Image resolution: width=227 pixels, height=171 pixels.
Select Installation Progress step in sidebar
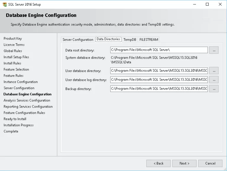(x=19, y=125)
